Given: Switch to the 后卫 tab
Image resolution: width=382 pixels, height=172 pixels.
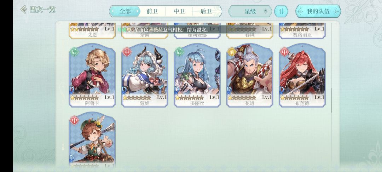Looking at the screenshot, I should (206, 11).
